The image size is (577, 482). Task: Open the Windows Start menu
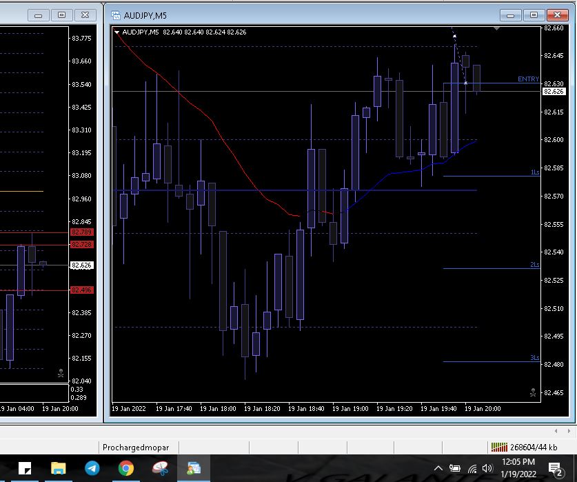[25, 468]
